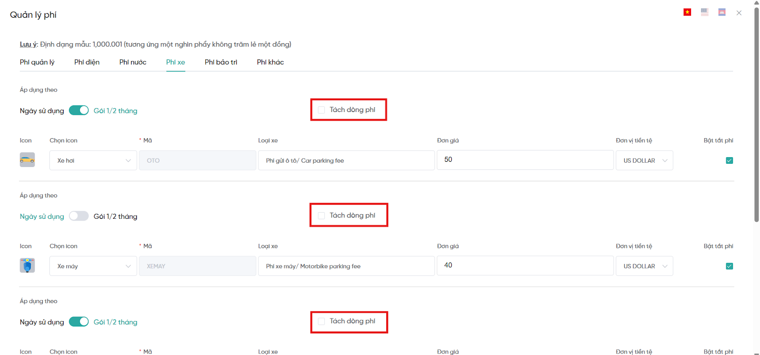
Task: Check Tách dòng phí for the car fee
Action: 322,110
